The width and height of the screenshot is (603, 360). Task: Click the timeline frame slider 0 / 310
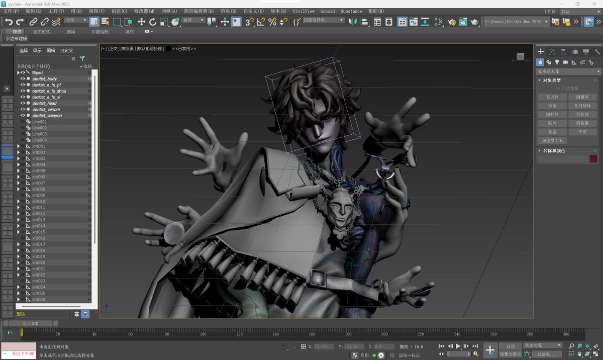(31, 323)
